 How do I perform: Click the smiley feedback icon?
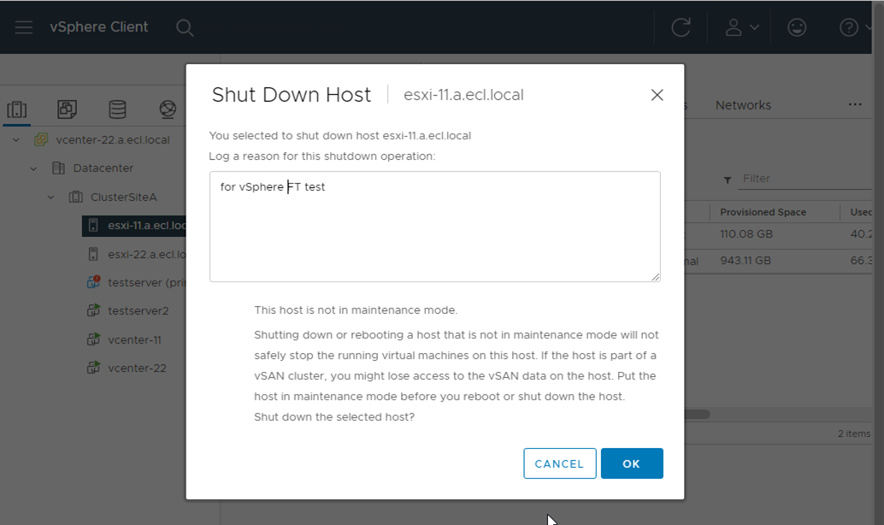click(797, 27)
